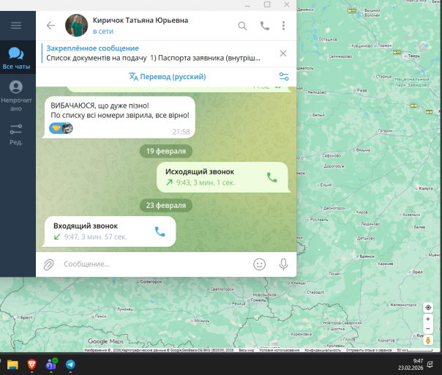Attach a file with paperclip icon
The image size is (442, 375).
pos(48,264)
